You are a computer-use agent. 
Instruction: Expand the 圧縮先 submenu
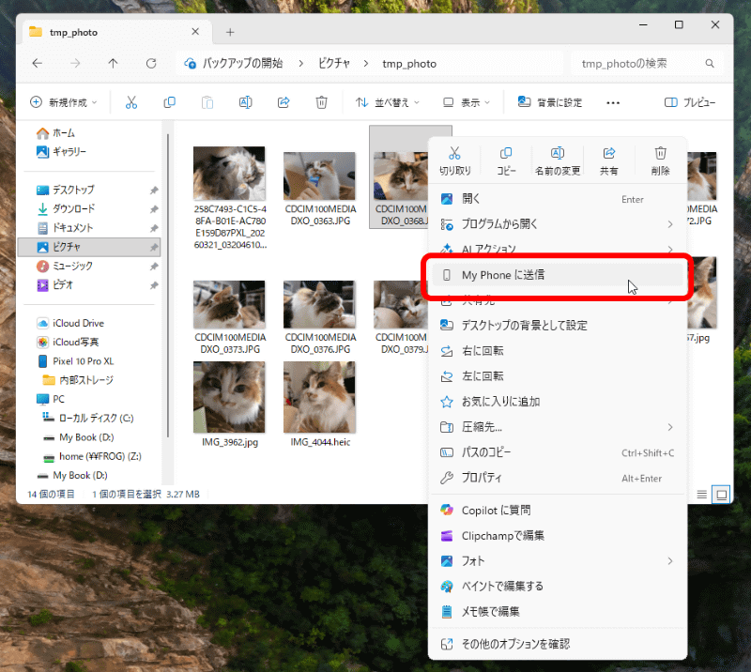(670, 427)
